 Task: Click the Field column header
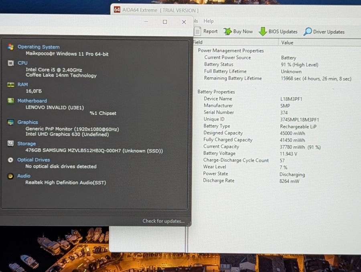pos(235,42)
